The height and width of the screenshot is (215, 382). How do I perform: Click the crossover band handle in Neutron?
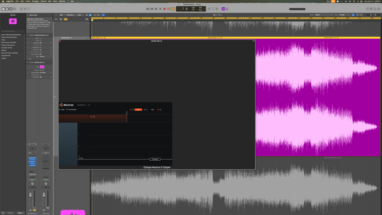(x=127, y=113)
